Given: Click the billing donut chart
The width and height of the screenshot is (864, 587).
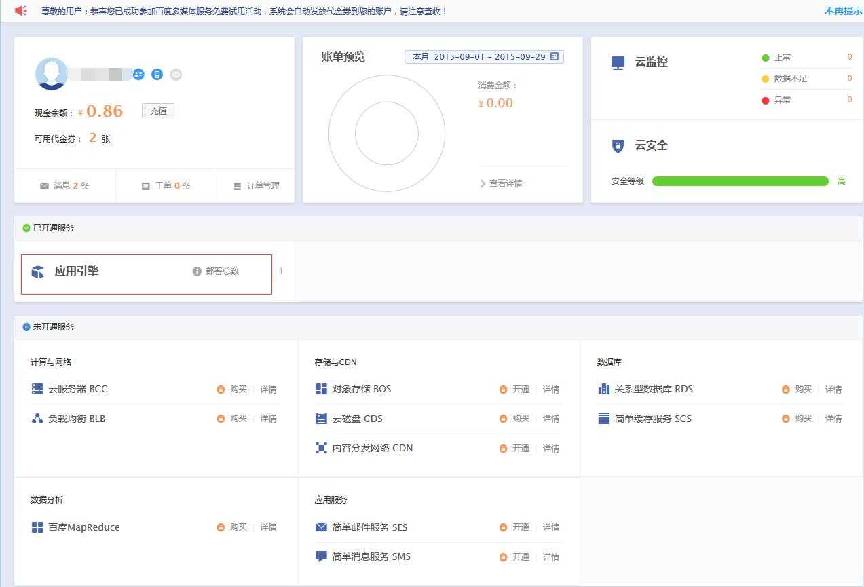Looking at the screenshot, I should coord(387,134).
